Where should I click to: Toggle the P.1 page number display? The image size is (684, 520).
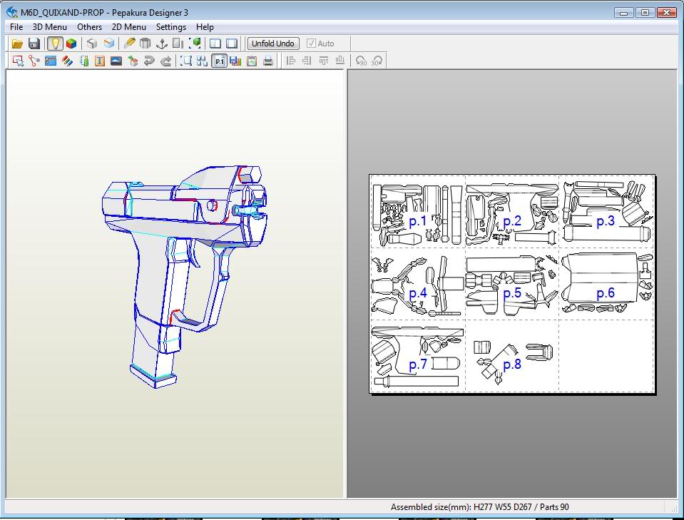point(219,61)
